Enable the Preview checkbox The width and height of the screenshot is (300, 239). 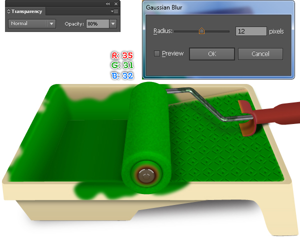[157, 53]
